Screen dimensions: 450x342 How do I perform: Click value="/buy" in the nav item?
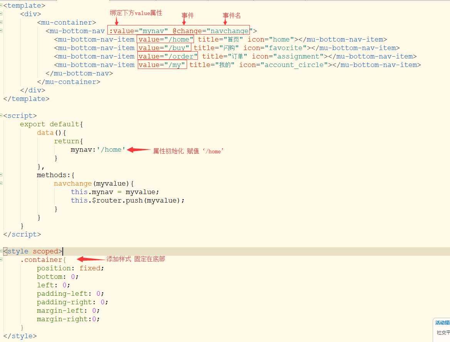tap(164, 48)
